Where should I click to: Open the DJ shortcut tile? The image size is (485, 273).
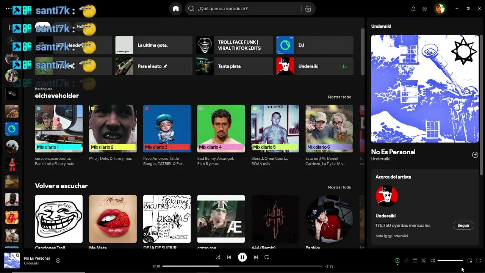click(314, 45)
